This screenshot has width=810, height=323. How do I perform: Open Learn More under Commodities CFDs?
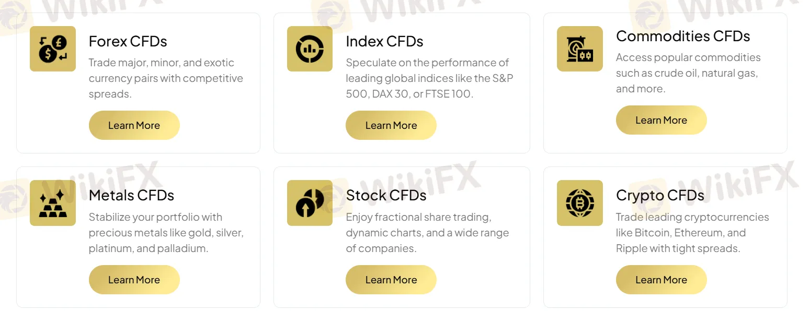point(661,120)
